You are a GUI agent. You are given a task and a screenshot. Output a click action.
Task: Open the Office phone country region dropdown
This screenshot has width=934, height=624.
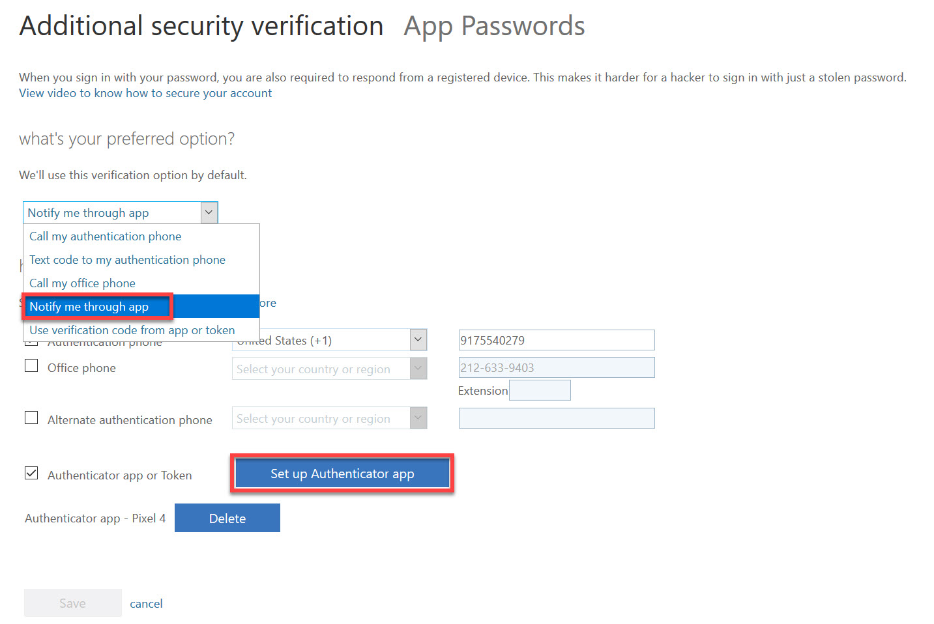click(418, 368)
